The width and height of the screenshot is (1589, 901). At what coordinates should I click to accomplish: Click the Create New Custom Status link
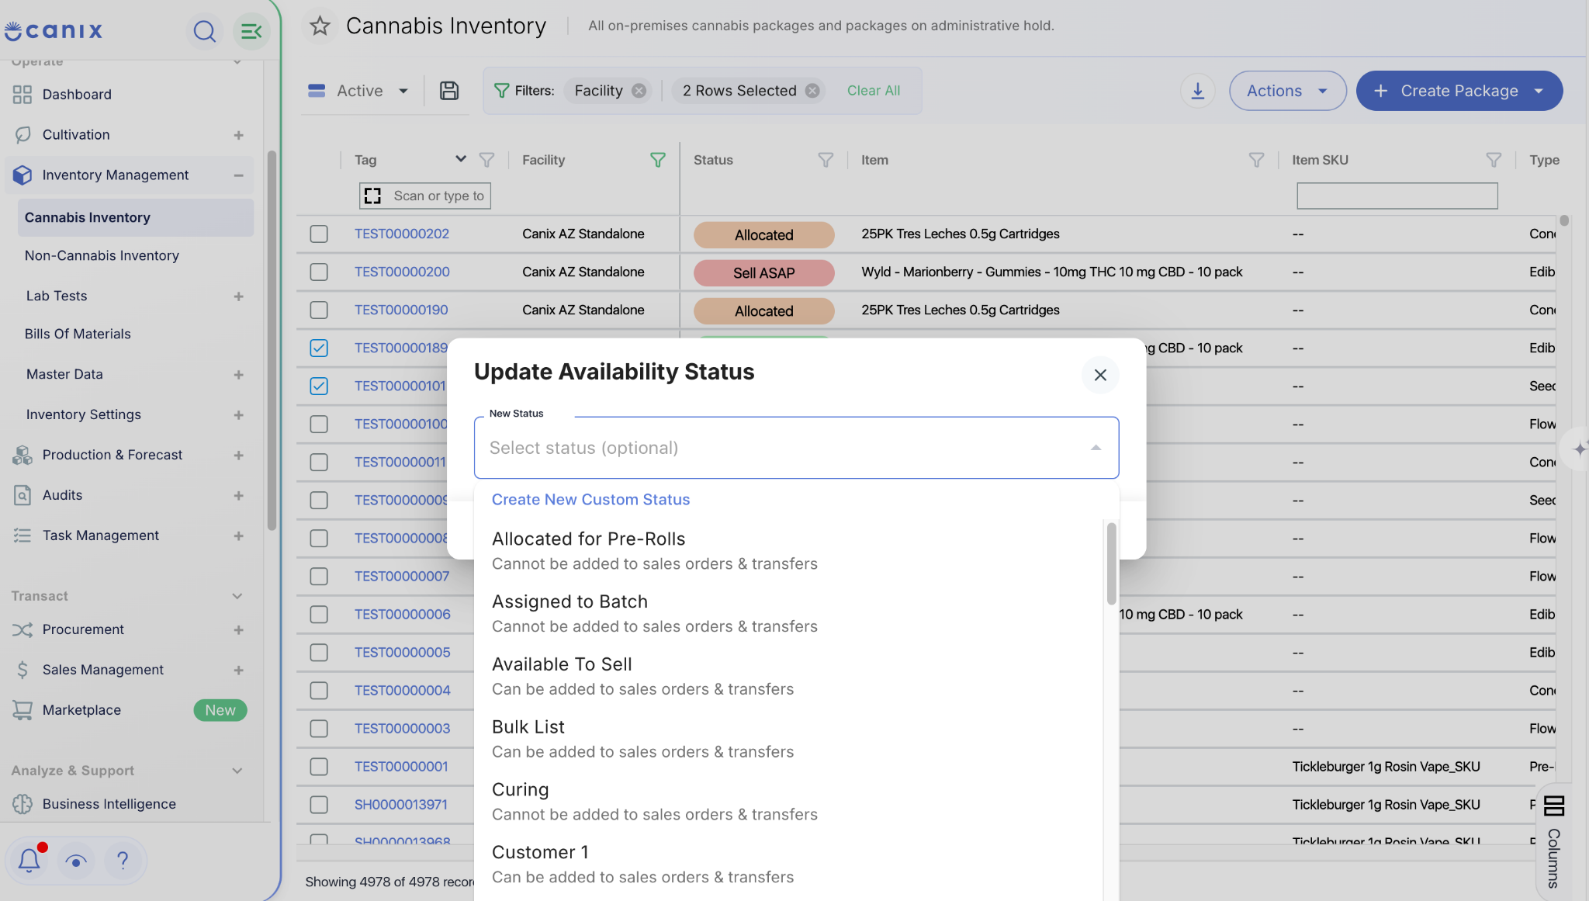[x=590, y=500]
